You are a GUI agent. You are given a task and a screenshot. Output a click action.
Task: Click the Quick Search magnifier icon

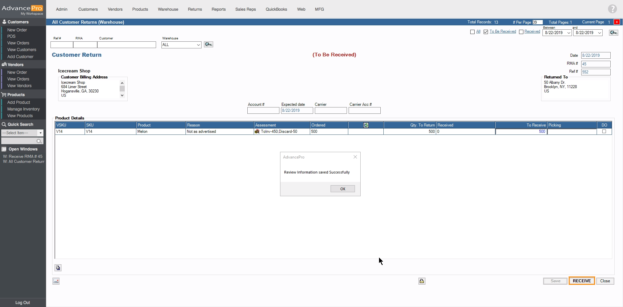[39, 141]
